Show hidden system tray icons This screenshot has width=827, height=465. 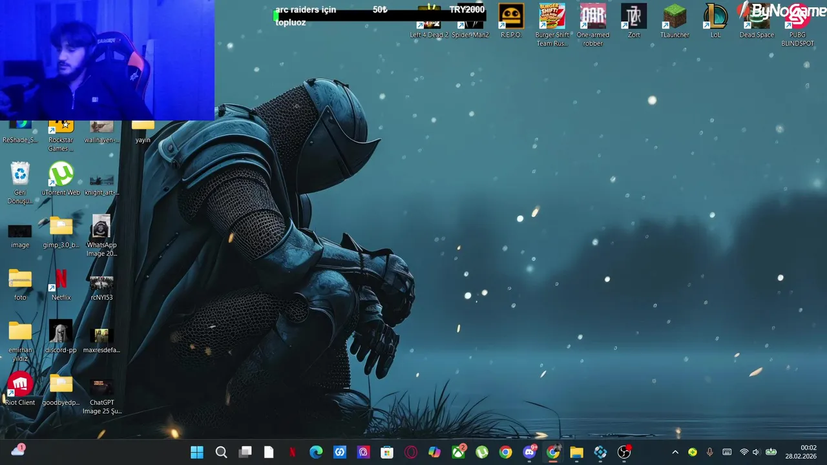[675, 452]
